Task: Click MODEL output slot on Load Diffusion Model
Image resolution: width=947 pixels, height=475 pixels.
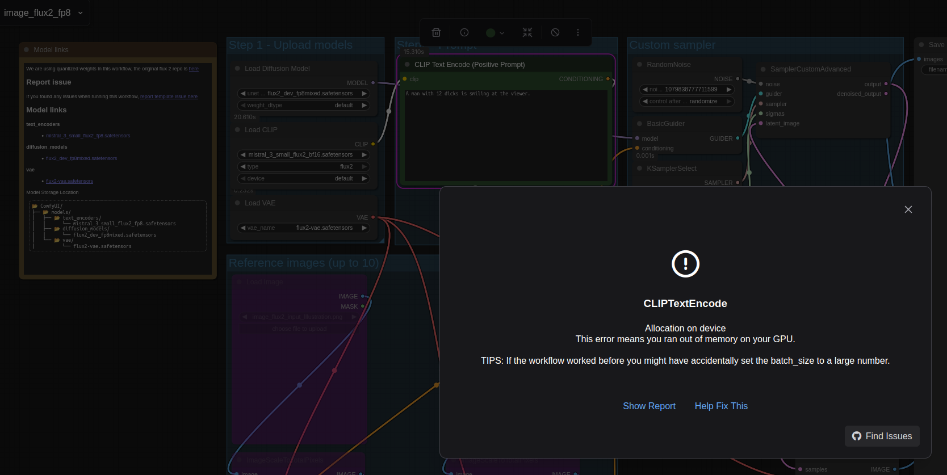Action: (373, 83)
